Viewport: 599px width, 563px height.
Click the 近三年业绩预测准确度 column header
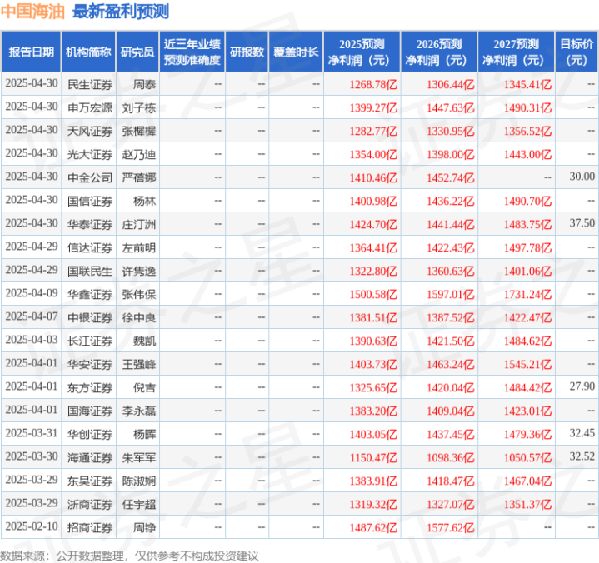click(192, 52)
